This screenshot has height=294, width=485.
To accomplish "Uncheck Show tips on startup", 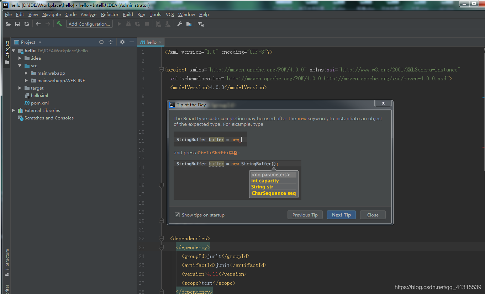I will [177, 215].
